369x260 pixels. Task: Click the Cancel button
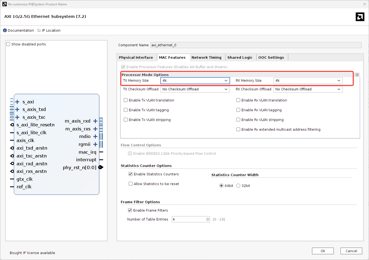(351, 251)
